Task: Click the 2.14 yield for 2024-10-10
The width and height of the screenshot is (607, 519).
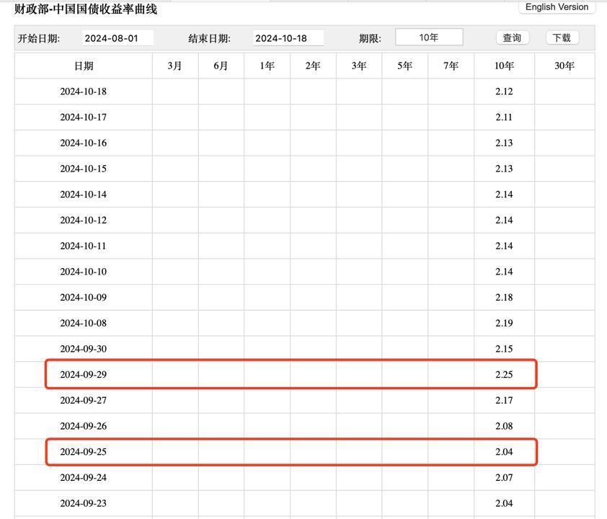Action: click(x=504, y=272)
